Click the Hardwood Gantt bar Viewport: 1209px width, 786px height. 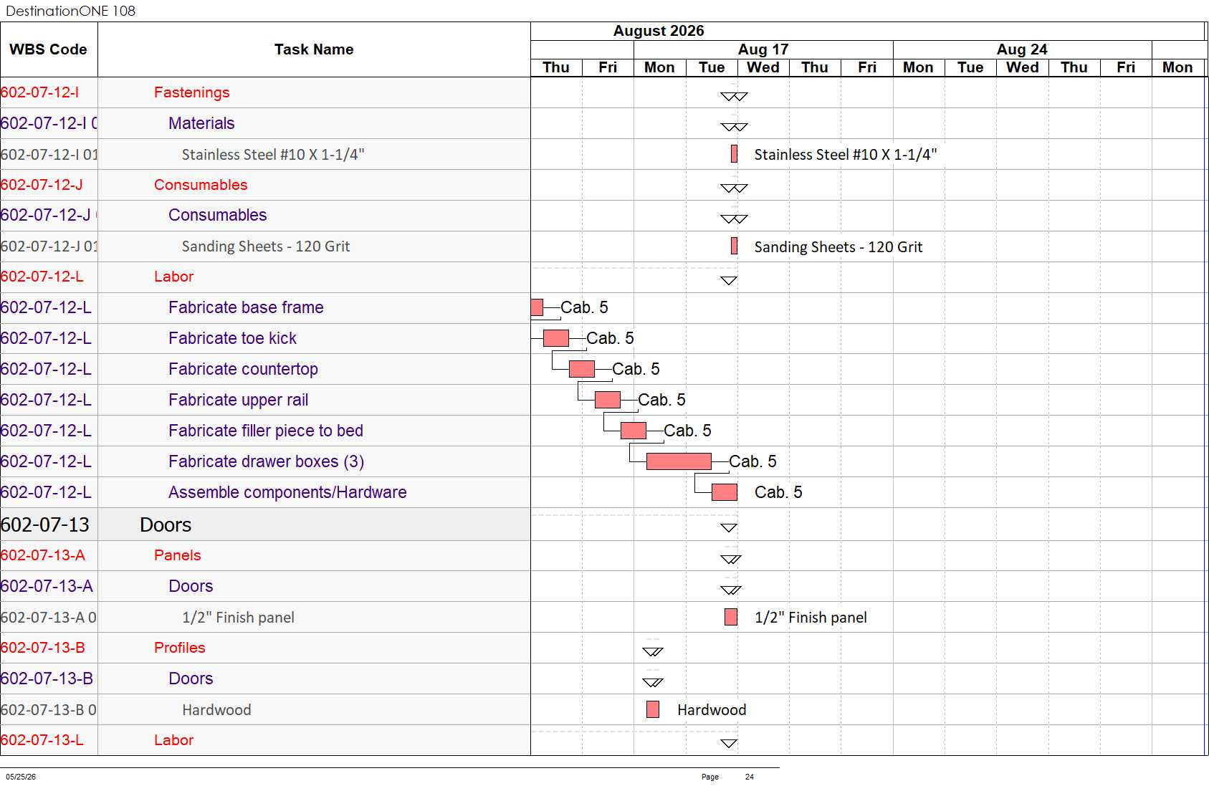[x=653, y=709]
